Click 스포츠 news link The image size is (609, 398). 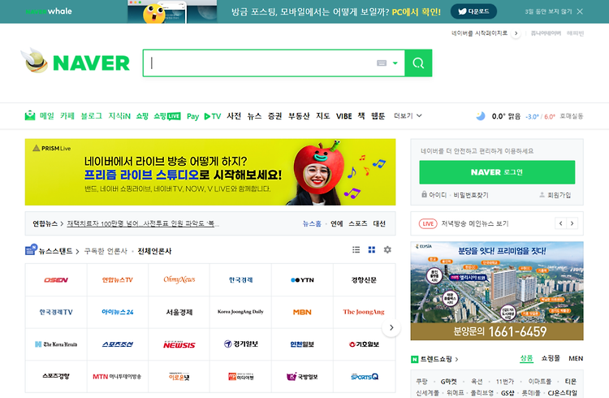pyautogui.click(x=358, y=223)
